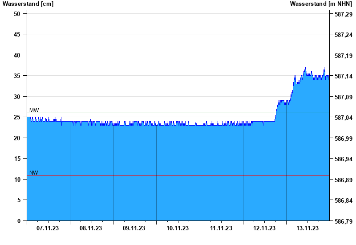Click the 5 value on left axis
This screenshot has height=245, width=356.
(x=19, y=200)
